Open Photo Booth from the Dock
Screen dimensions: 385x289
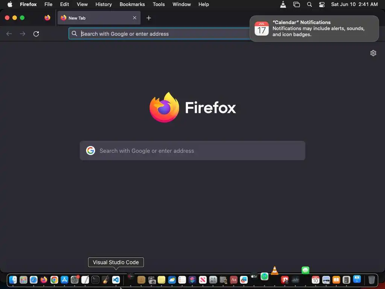[x=285, y=280]
